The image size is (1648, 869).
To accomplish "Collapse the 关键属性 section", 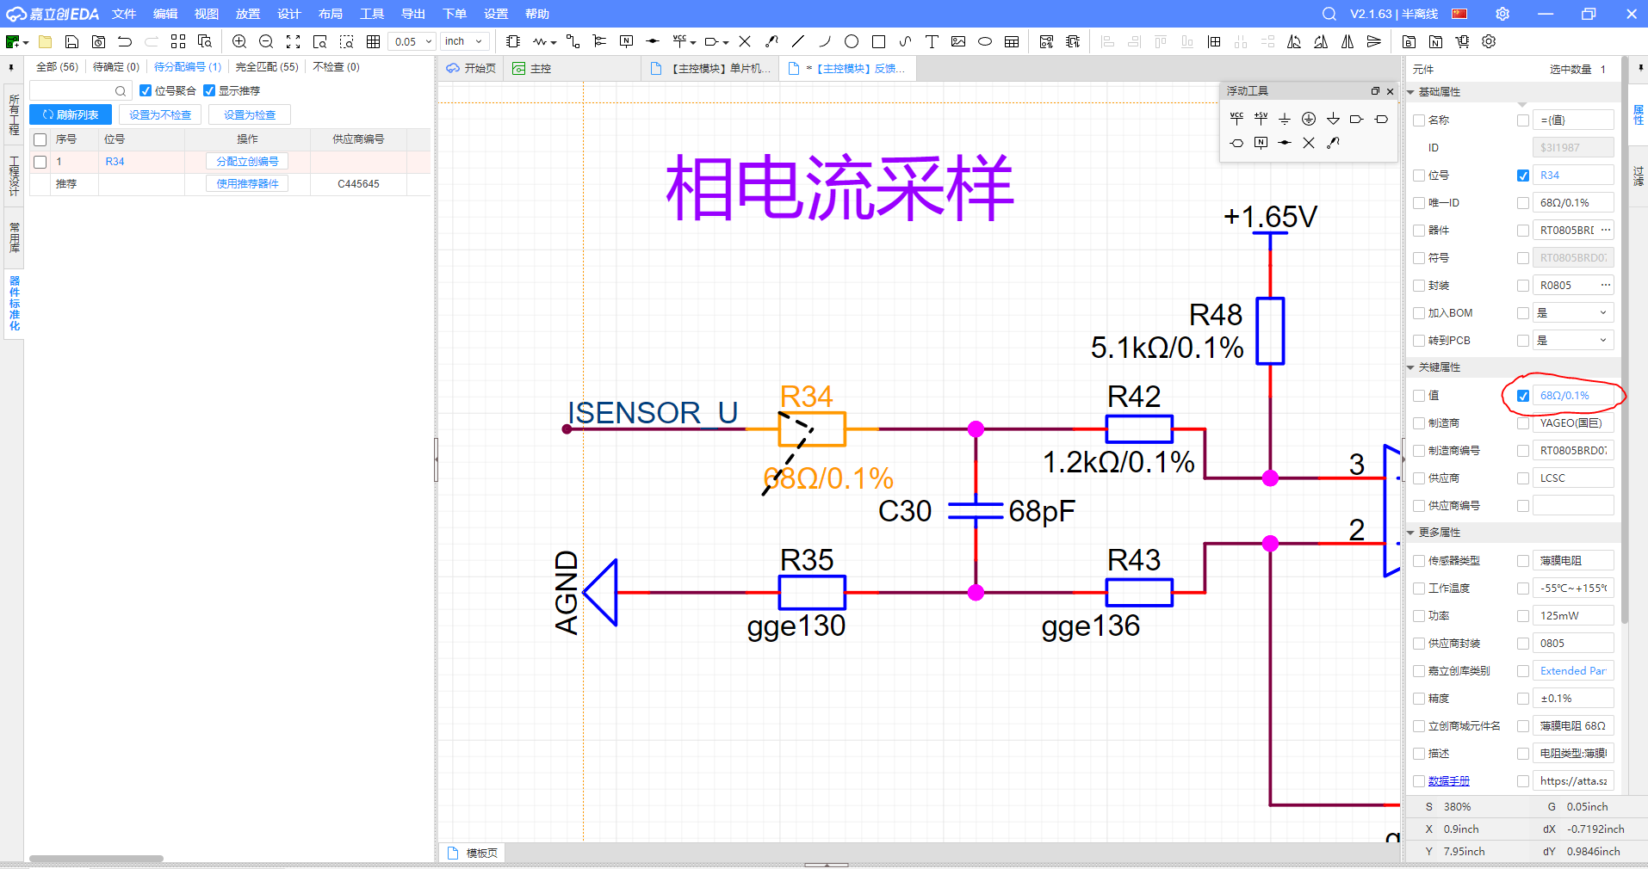I will (1411, 367).
